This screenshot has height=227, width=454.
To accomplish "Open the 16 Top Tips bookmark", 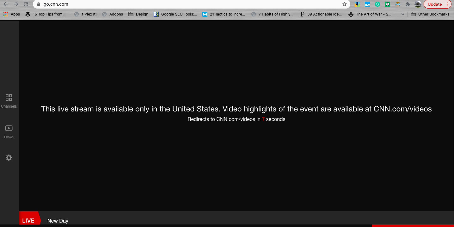I will point(46,14).
